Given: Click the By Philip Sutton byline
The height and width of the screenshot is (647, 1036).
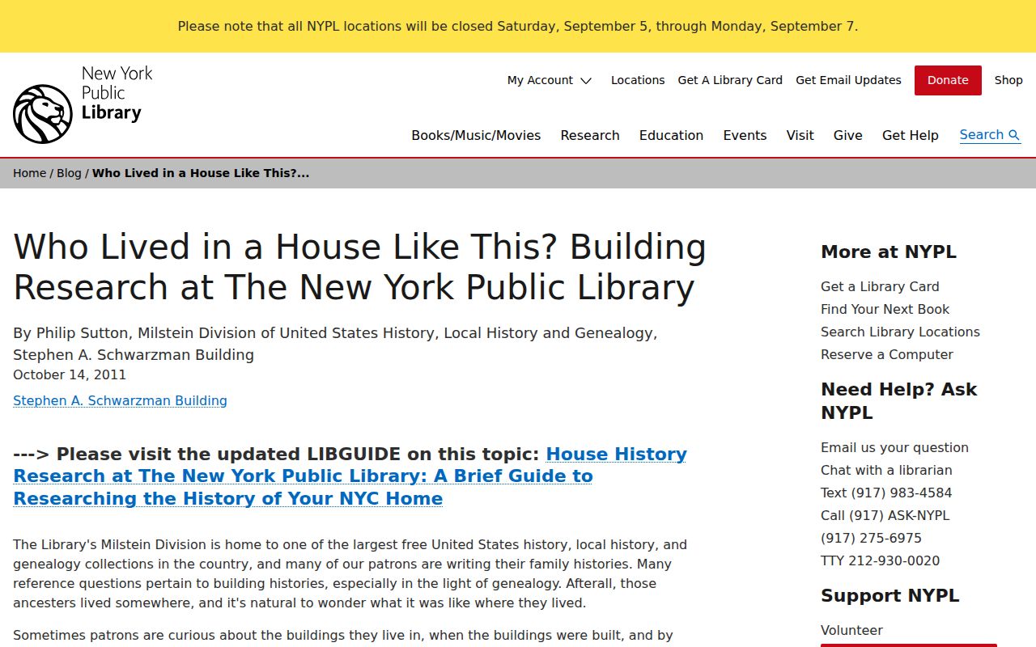Looking at the screenshot, I should coord(335,344).
